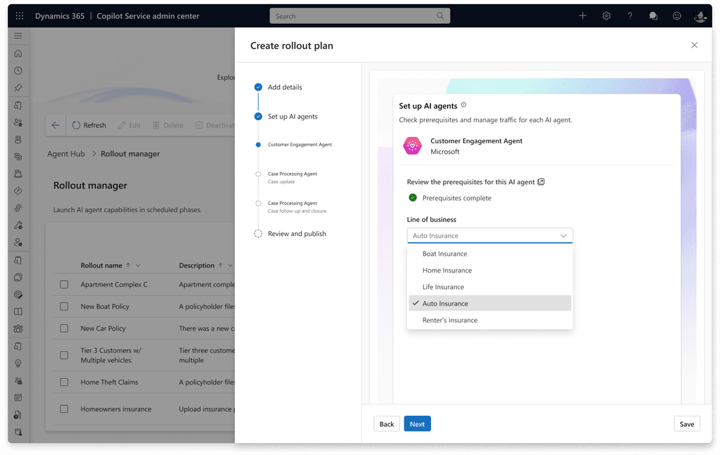This screenshot has width=720, height=455.
Task: Open the user profile avatar
Action: coord(700,16)
